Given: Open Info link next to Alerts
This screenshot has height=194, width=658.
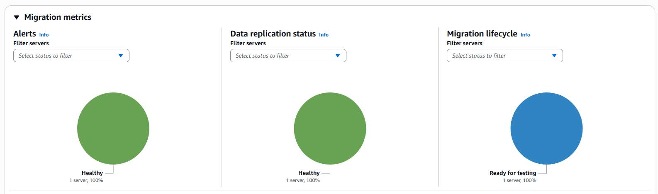Looking at the screenshot, I should pyautogui.click(x=44, y=35).
